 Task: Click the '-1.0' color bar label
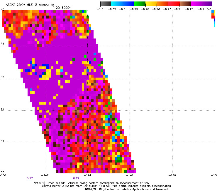point(100,9)
